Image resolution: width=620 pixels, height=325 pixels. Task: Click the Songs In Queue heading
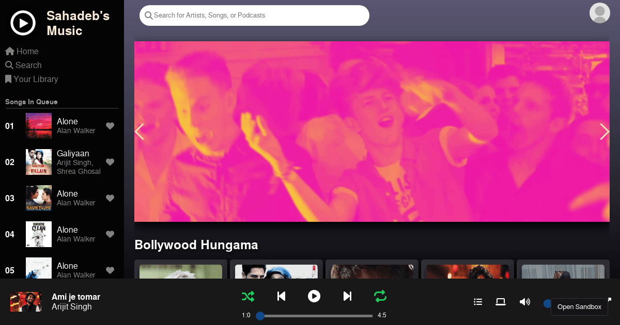33,102
